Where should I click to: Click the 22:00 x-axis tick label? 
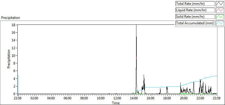point(201,99)
